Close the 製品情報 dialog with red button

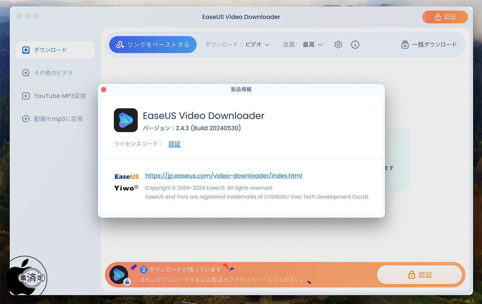coord(104,90)
